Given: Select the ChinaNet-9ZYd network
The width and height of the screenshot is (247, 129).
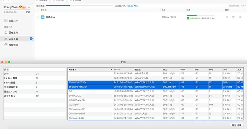Looking at the screenshot, I should point(156,113).
